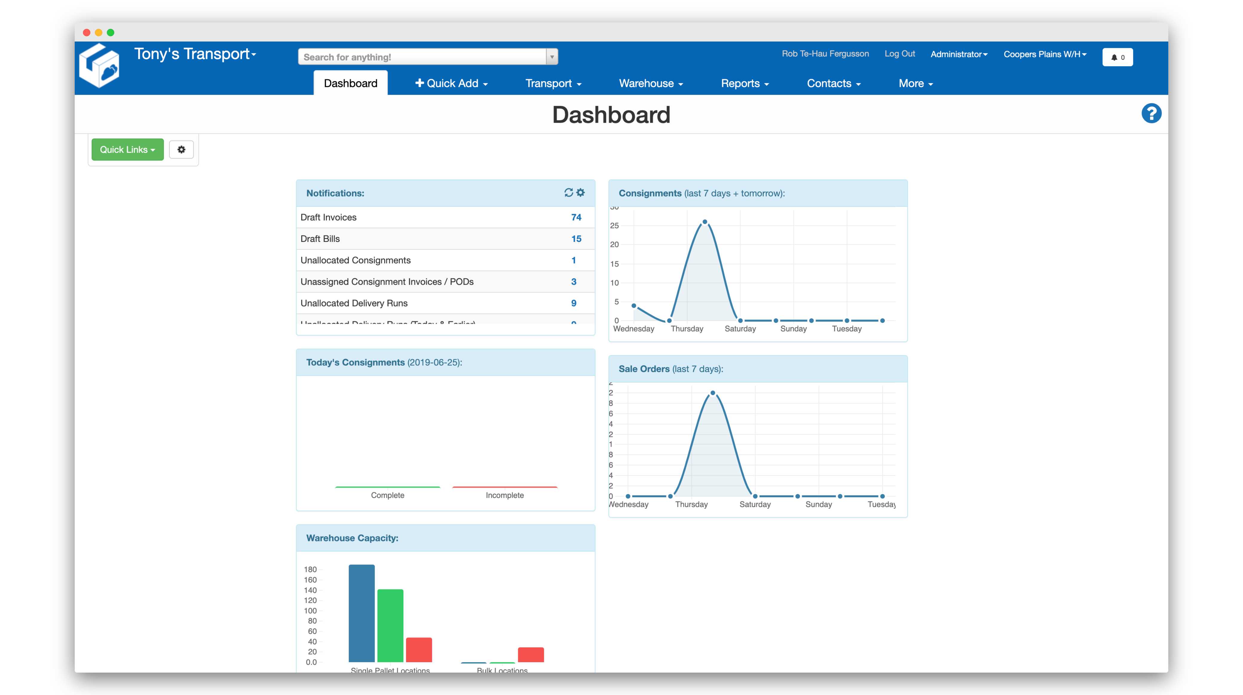Open the Administrator role dropdown
This screenshot has width=1243, height=695.
[958, 54]
